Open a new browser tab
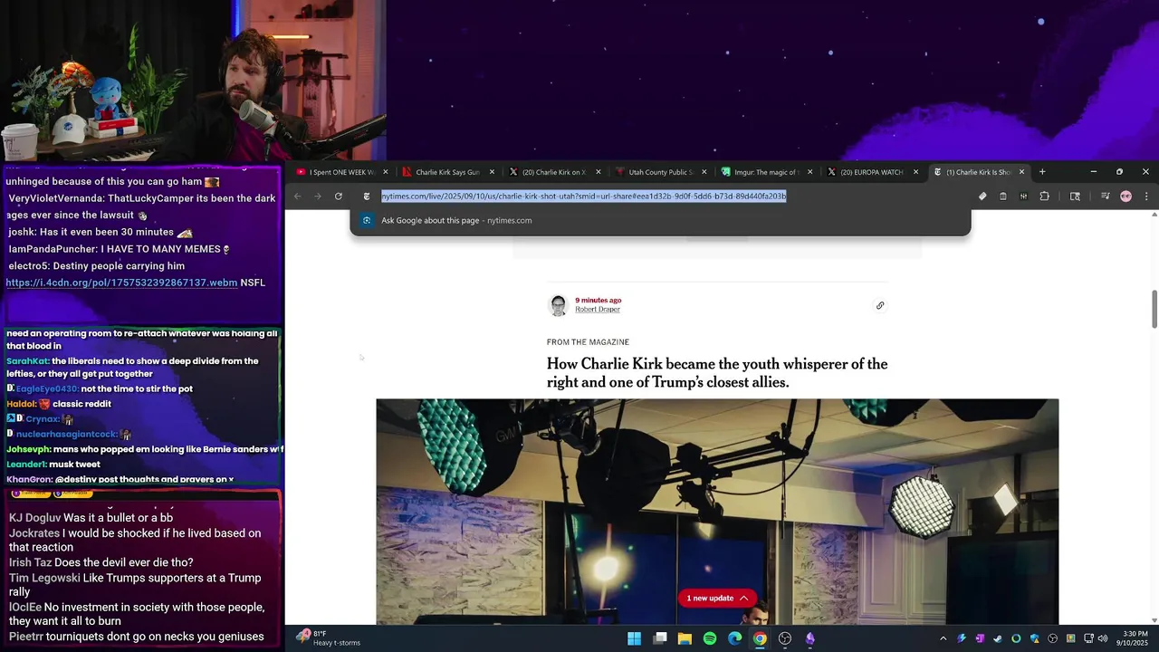1159x652 pixels. pos(1042,172)
